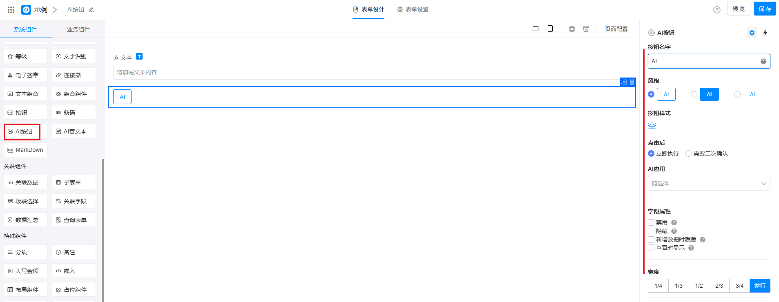The height and width of the screenshot is (302, 779).
Task: Expand the 示例 breadcrumb arrow
Action: click(x=55, y=10)
